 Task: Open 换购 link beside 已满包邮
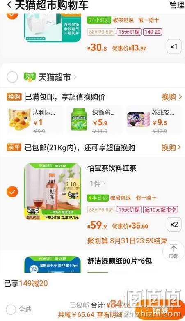171,97
